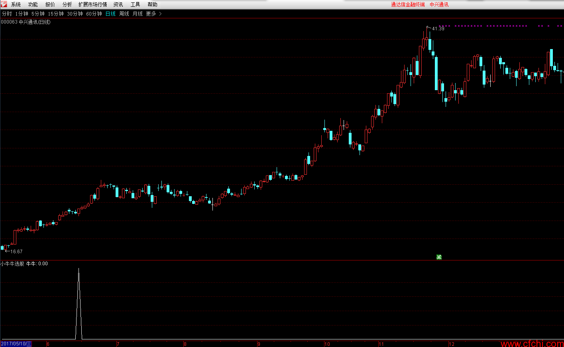Open the 系统 menu

tap(16, 4)
